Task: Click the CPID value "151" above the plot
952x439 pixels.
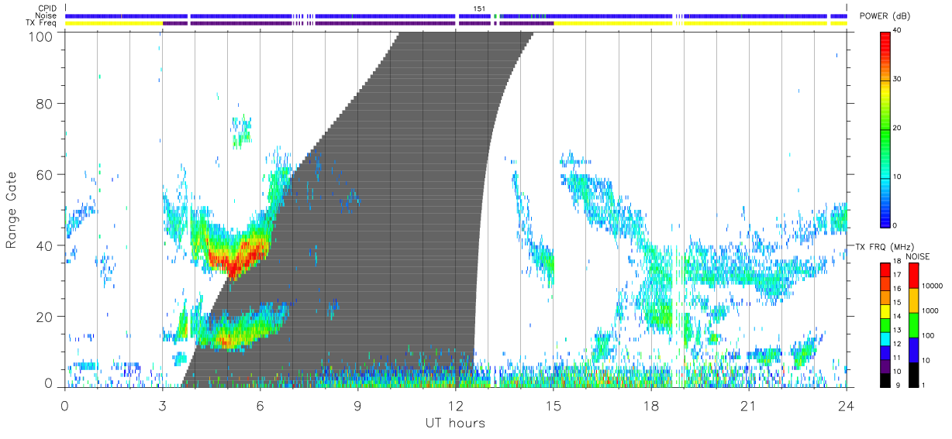Action: tap(480, 9)
